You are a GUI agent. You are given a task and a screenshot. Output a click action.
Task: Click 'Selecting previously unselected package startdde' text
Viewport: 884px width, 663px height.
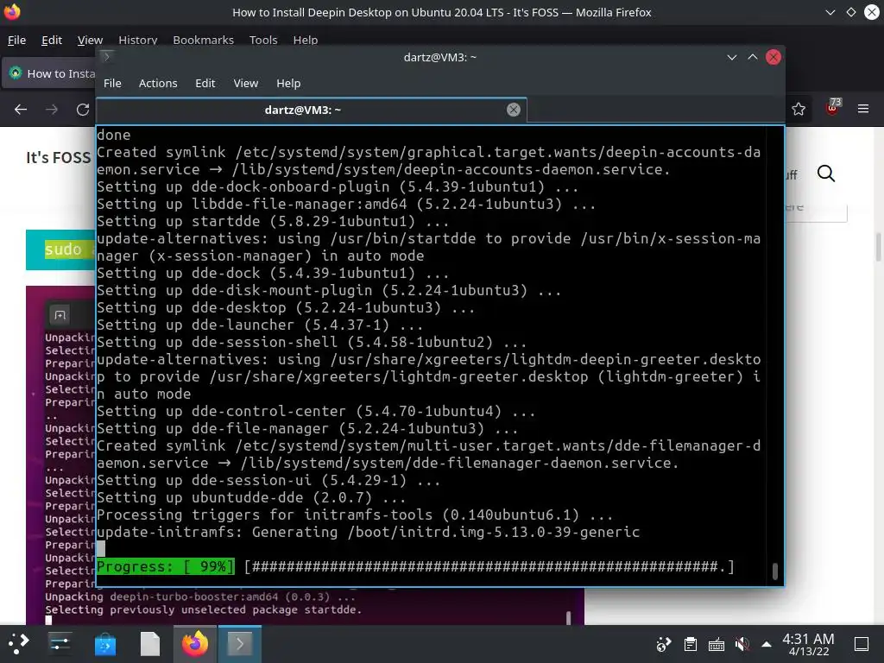pyautogui.click(x=203, y=610)
